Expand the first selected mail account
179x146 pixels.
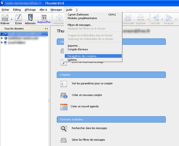(x=2, y=34)
